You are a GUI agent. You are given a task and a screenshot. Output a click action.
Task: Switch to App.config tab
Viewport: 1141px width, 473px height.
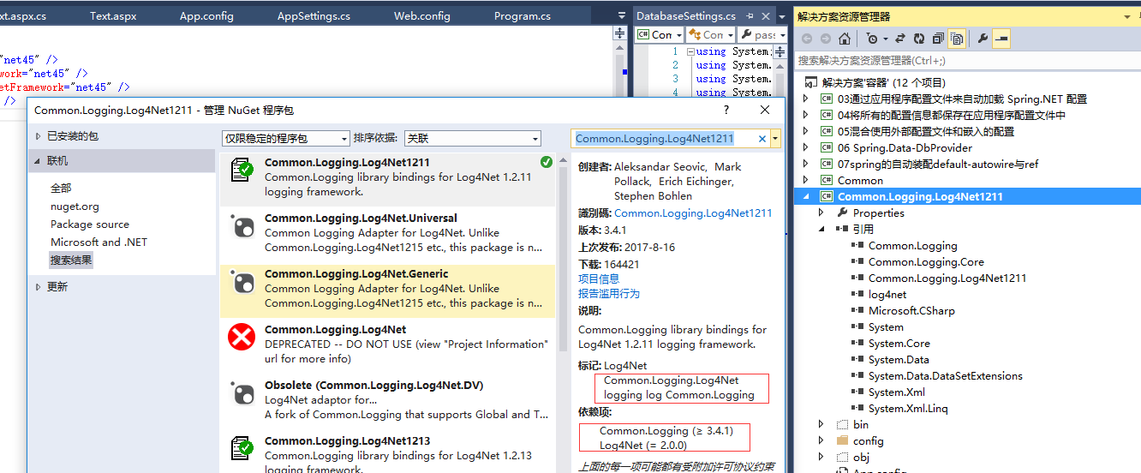tap(206, 16)
